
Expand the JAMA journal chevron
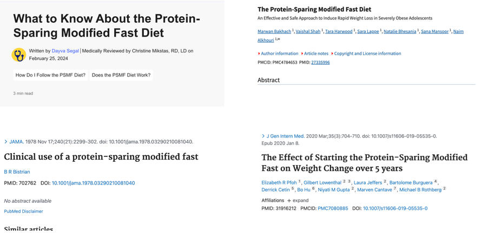click(x=6, y=142)
